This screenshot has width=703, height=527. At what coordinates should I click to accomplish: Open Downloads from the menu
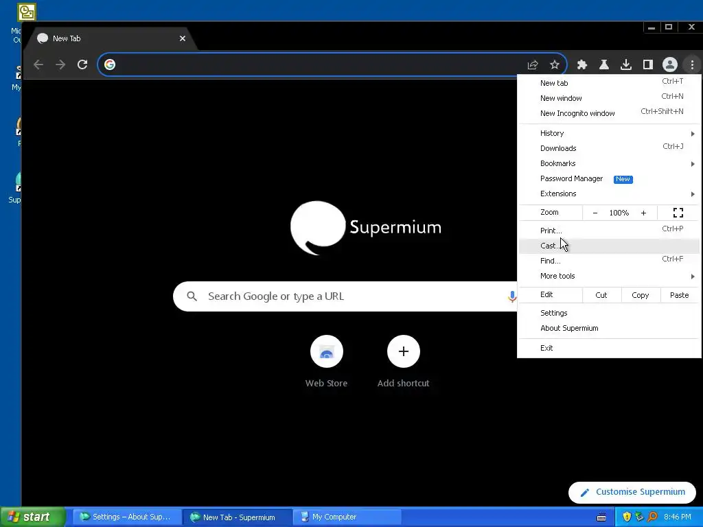(610, 148)
